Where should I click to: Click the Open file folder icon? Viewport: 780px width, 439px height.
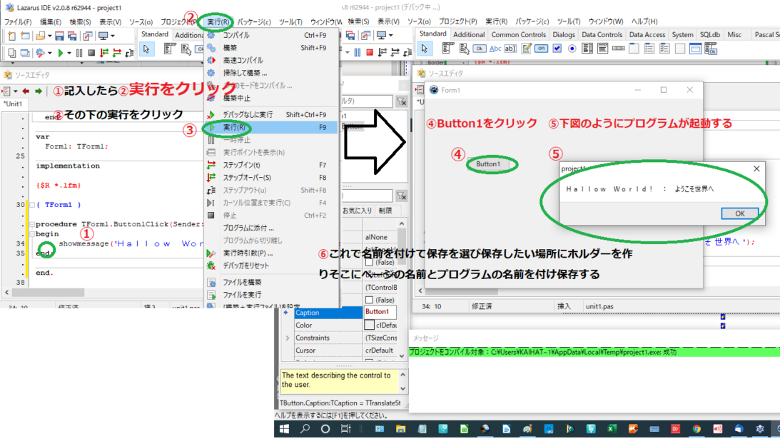pos(41,36)
